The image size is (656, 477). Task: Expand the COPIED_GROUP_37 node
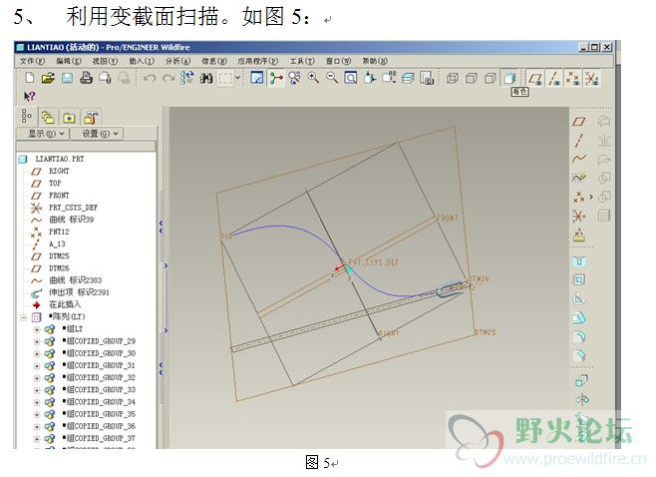pyautogui.click(x=37, y=438)
